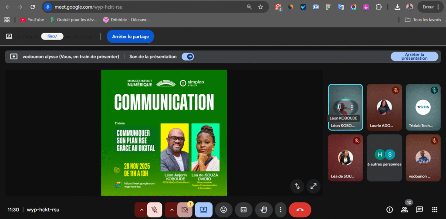Click the orange-blue swirl extension icon

click(x=291, y=7)
